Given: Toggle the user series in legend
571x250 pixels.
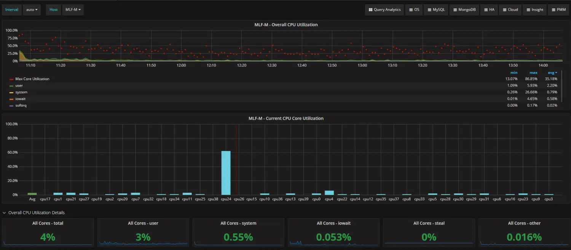Looking at the screenshot, I should pyautogui.click(x=19, y=86).
